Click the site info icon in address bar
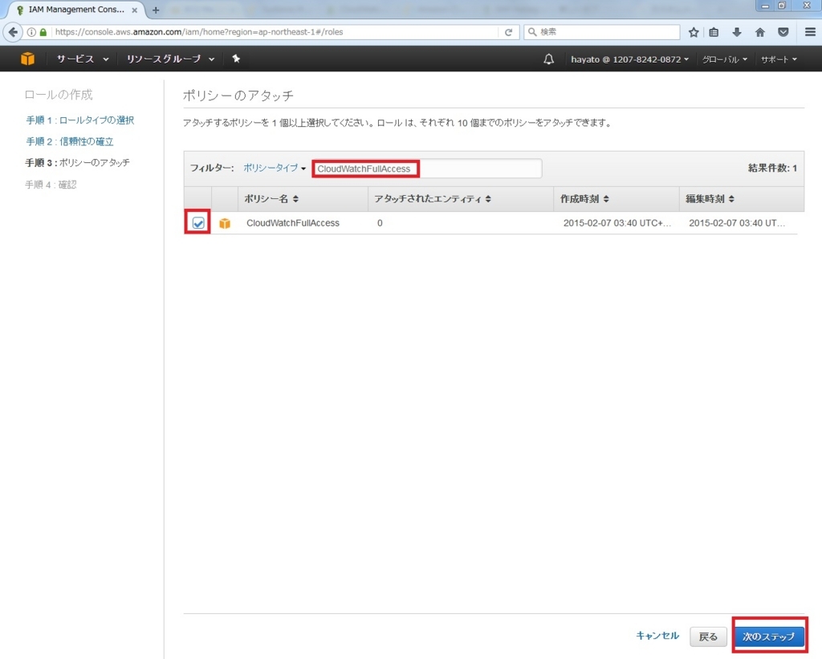The height and width of the screenshot is (659, 822). pos(31,32)
